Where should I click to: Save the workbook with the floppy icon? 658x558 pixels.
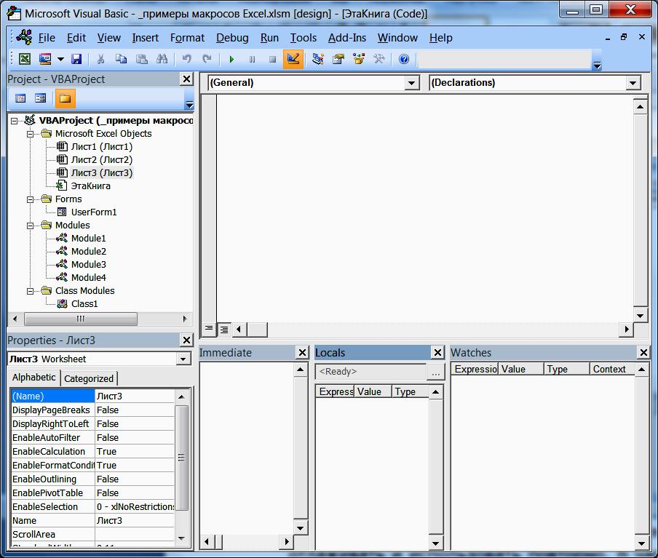click(76, 59)
